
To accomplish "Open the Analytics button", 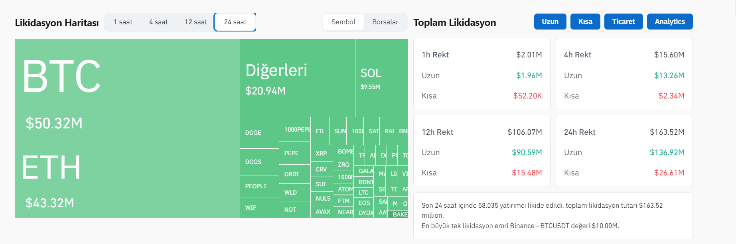I will [669, 22].
